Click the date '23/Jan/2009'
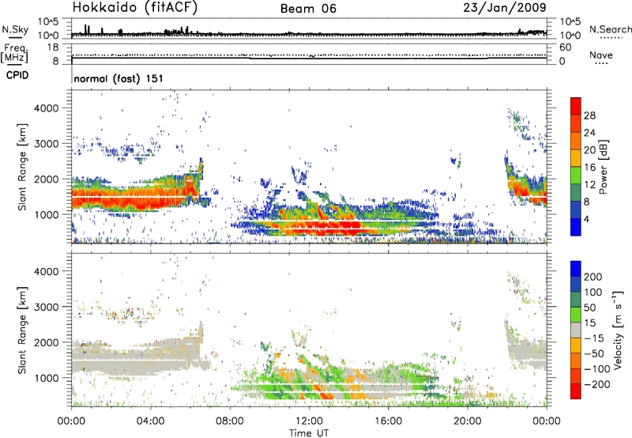 point(505,7)
